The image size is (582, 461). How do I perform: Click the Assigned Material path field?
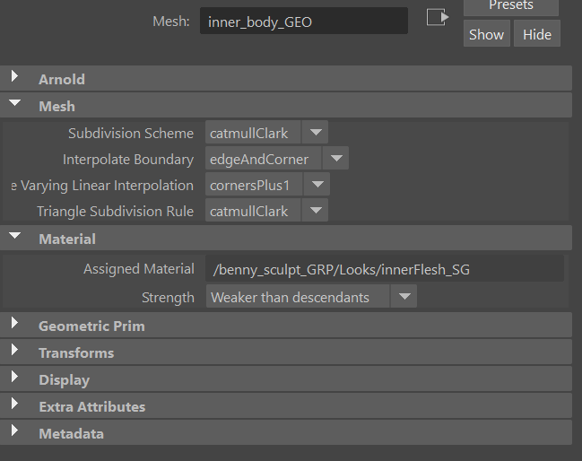[385, 268]
